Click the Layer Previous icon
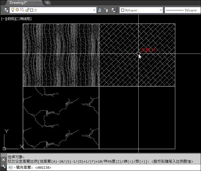This screenshot has width=201, height=171. point(106,10)
